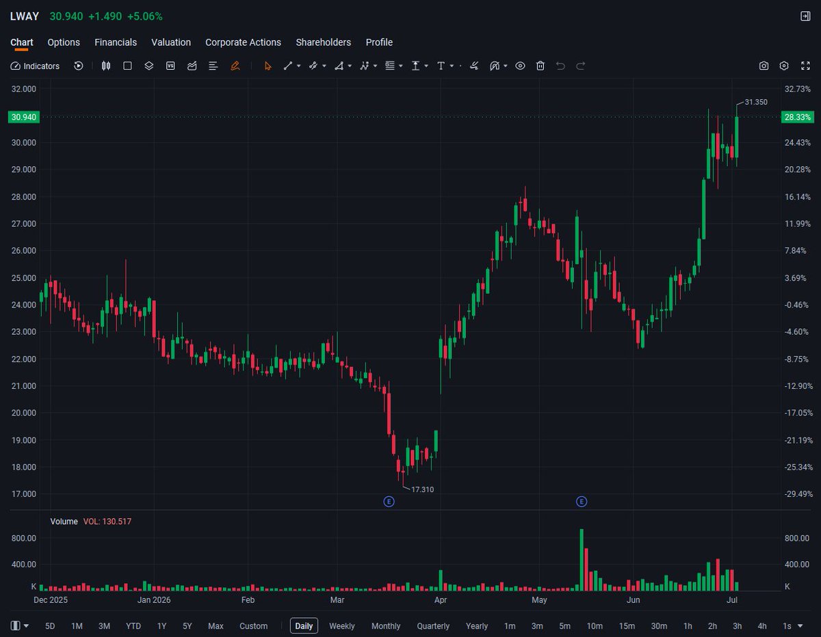The height and width of the screenshot is (637, 821).
Task: Delete drawings with the trash icon
Action: pos(540,66)
